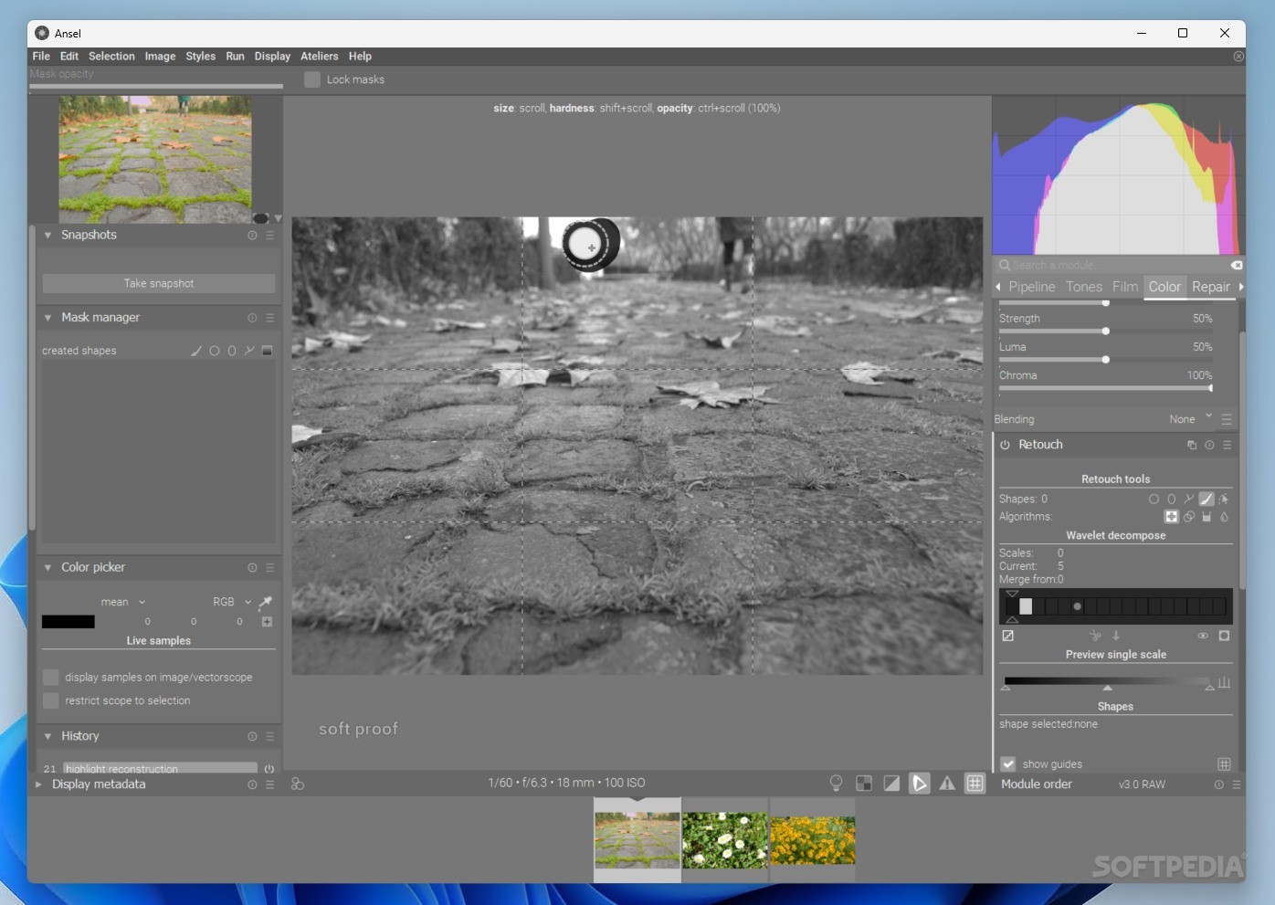Select highlight reconstruction history item
Viewport: 1275px width, 905px height.
tap(160, 768)
